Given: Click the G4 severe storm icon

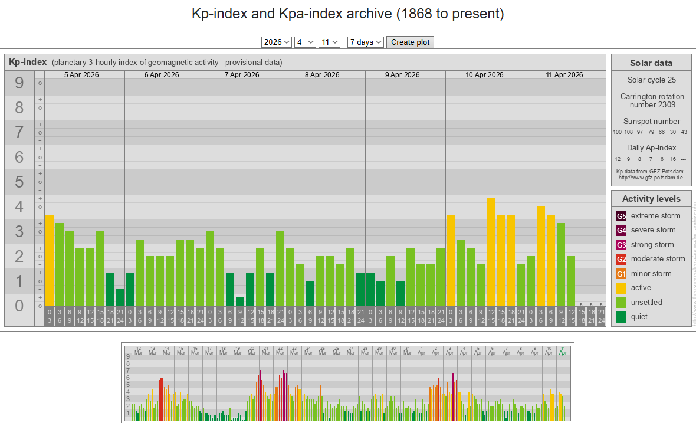Looking at the screenshot, I should (x=621, y=230).
